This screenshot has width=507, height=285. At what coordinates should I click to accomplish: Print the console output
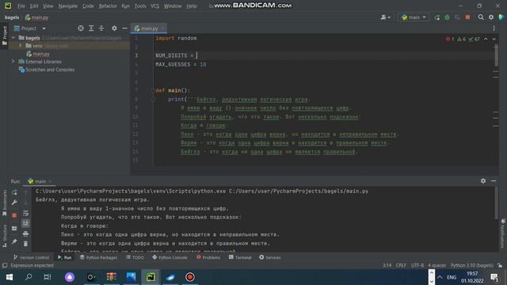click(25, 234)
